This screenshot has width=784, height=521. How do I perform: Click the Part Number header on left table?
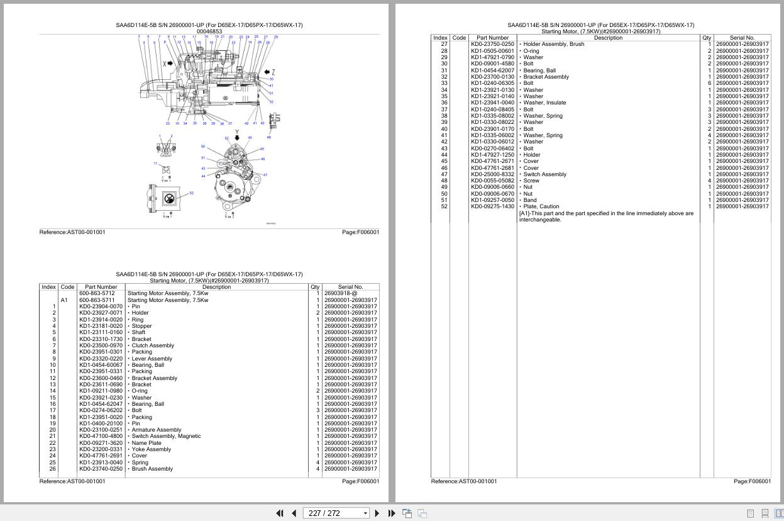point(101,287)
